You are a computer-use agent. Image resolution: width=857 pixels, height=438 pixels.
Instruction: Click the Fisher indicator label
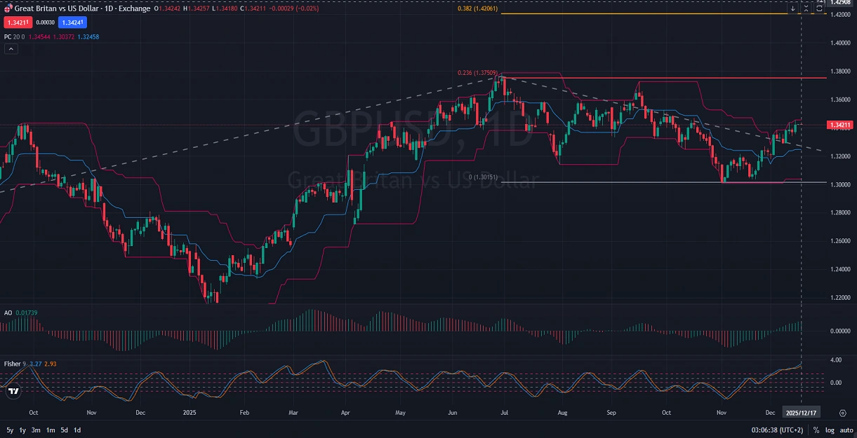click(x=12, y=364)
